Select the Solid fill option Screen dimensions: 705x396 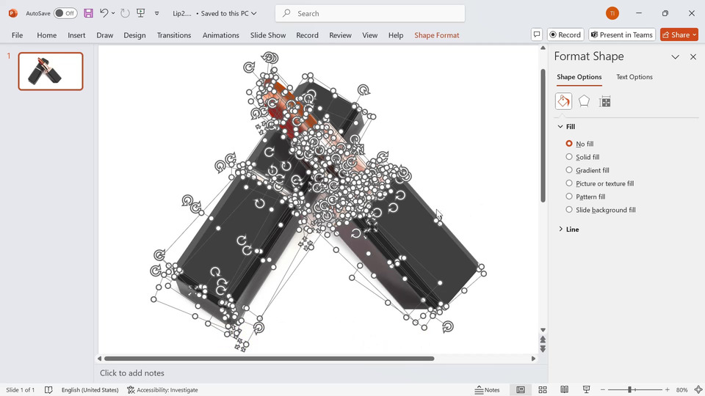pyautogui.click(x=569, y=157)
